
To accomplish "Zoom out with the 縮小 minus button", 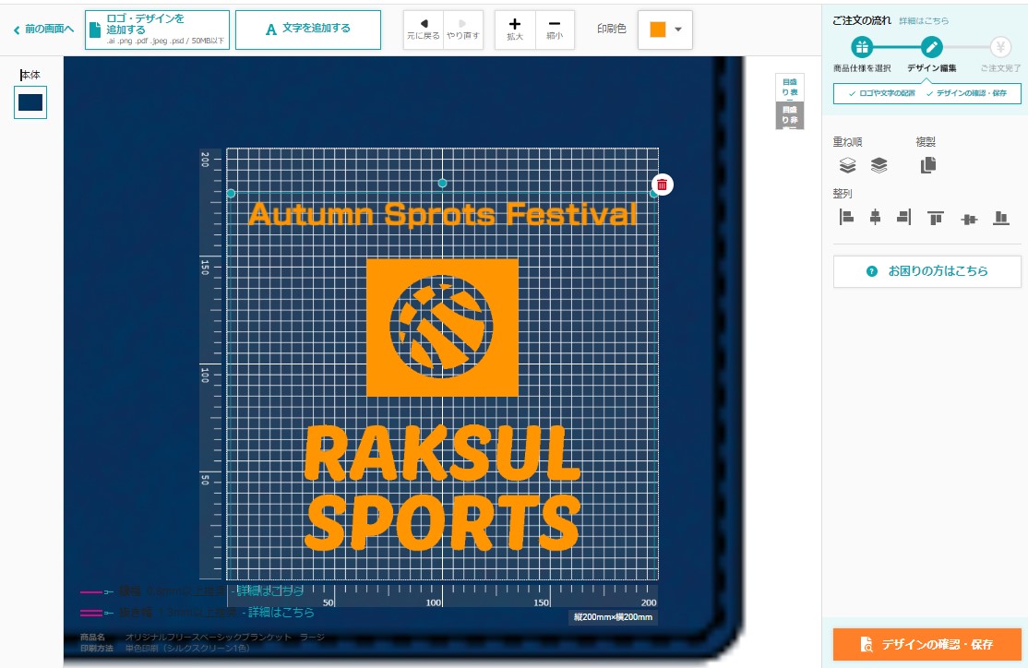I will coord(555,30).
